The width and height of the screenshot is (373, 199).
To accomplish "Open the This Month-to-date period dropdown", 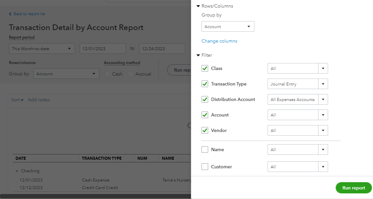I will point(42,48).
